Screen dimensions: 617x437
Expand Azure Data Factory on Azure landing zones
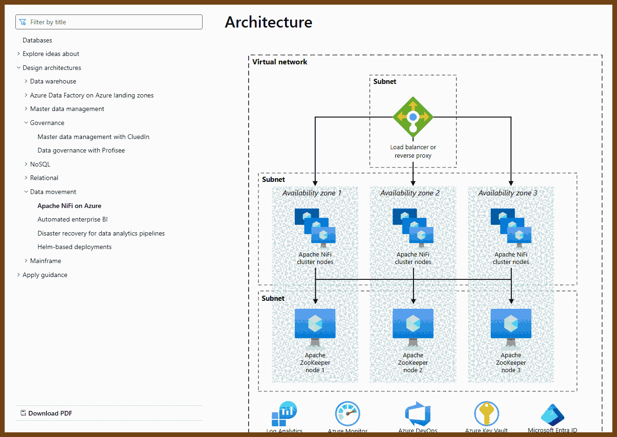click(x=26, y=95)
